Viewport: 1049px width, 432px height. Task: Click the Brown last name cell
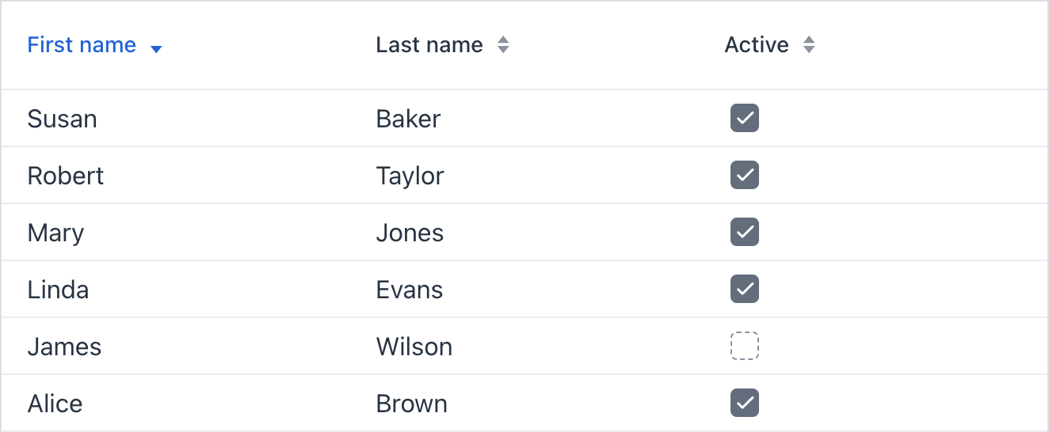pos(412,404)
